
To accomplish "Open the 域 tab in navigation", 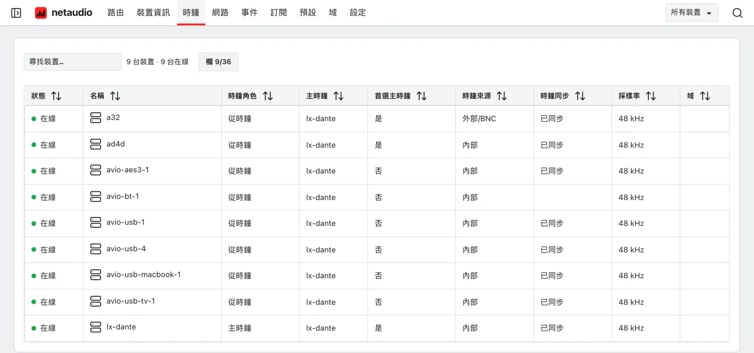I will (333, 13).
